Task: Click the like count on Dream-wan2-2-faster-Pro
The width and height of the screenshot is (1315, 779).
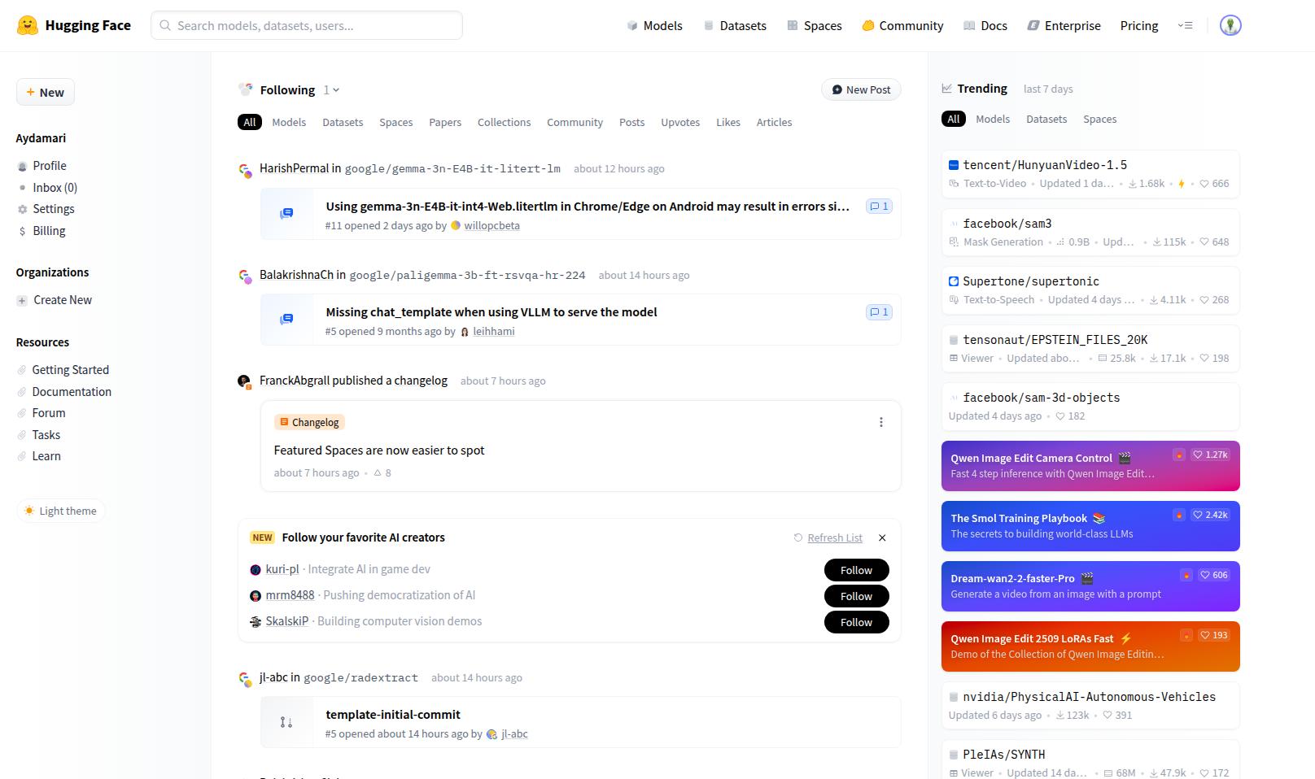Action: click(x=1213, y=575)
